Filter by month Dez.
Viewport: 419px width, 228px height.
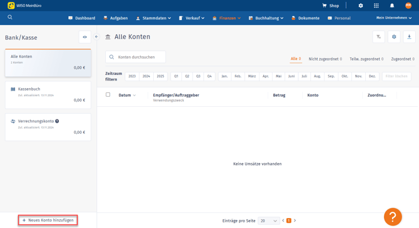coord(372,76)
